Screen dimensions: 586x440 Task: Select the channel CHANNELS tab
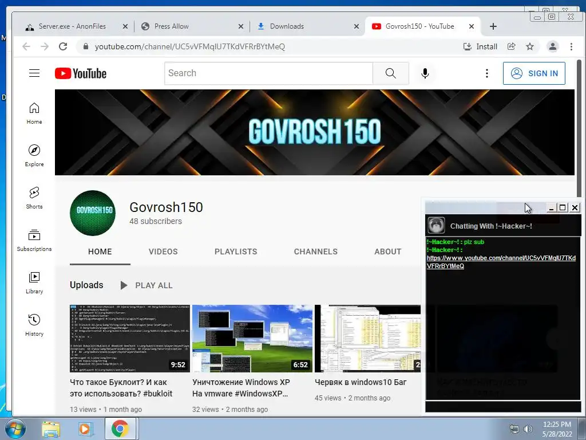click(316, 252)
